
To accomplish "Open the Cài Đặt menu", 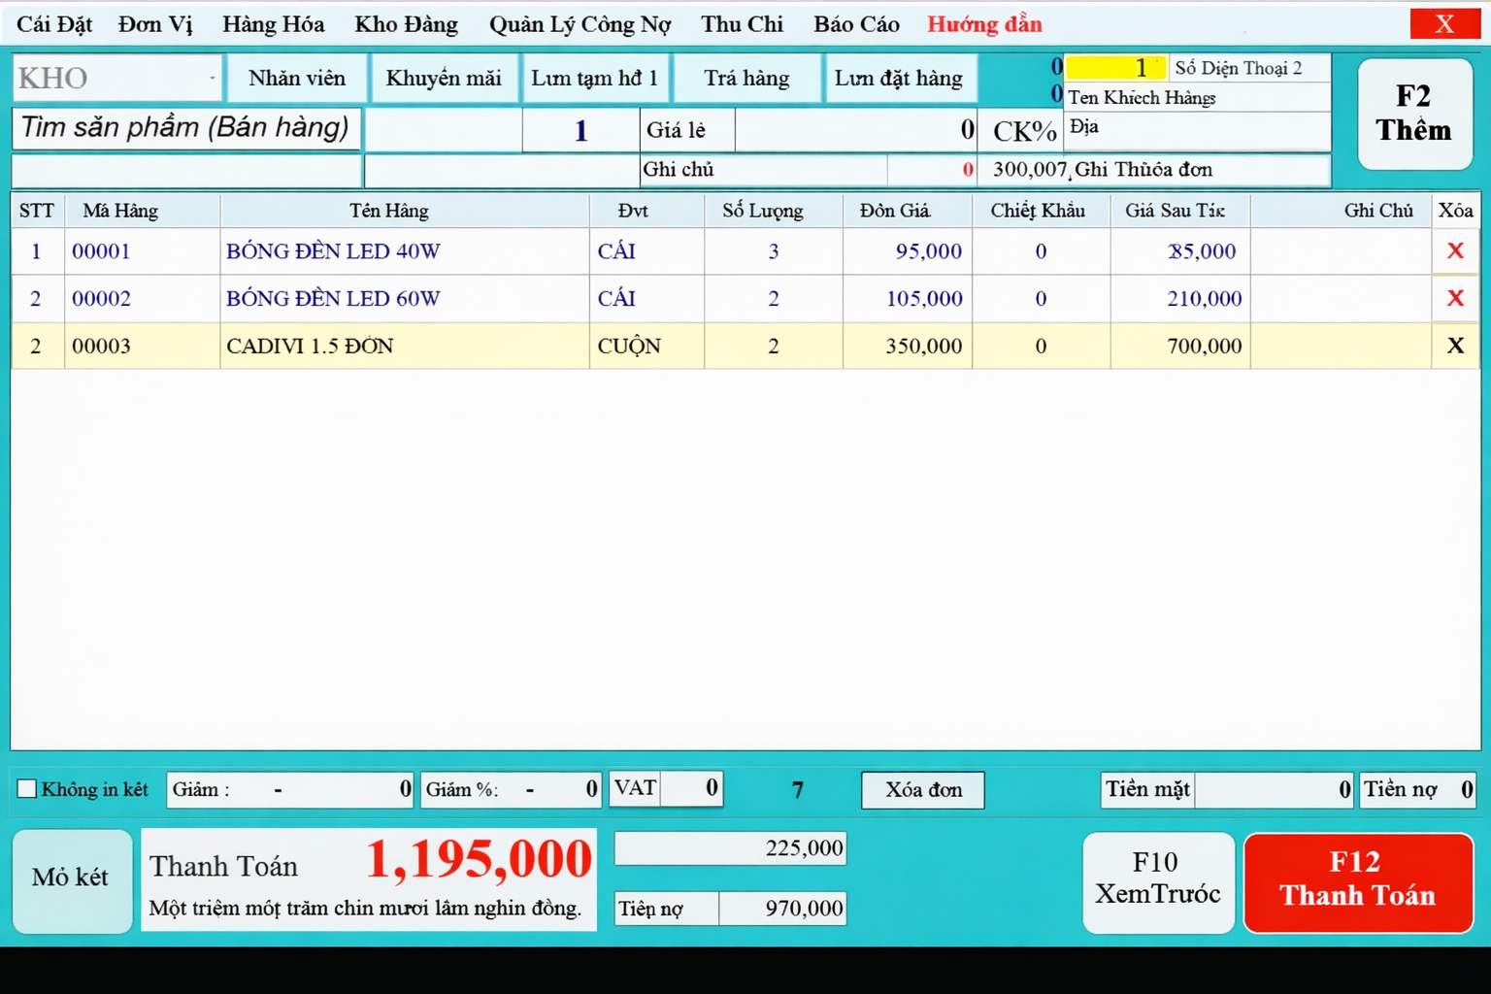I will tap(54, 24).
